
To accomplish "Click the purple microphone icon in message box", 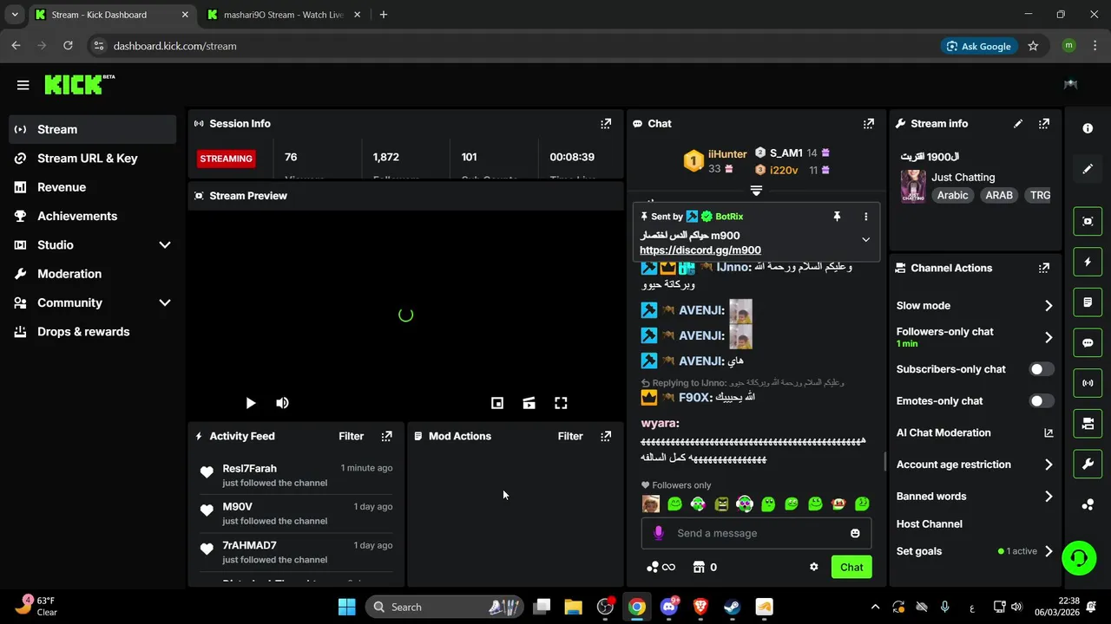I will [x=658, y=533].
